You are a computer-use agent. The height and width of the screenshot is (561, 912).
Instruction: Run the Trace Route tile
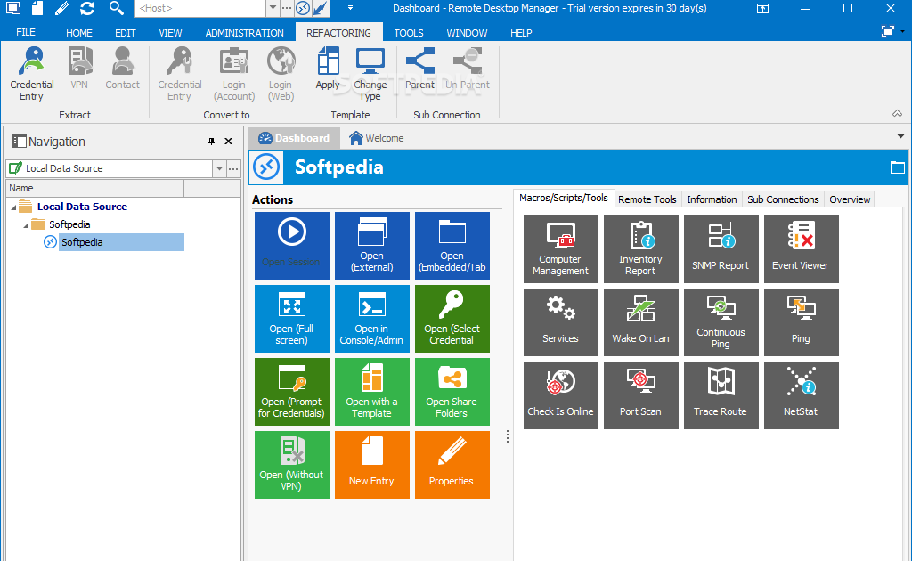point(721,395)
